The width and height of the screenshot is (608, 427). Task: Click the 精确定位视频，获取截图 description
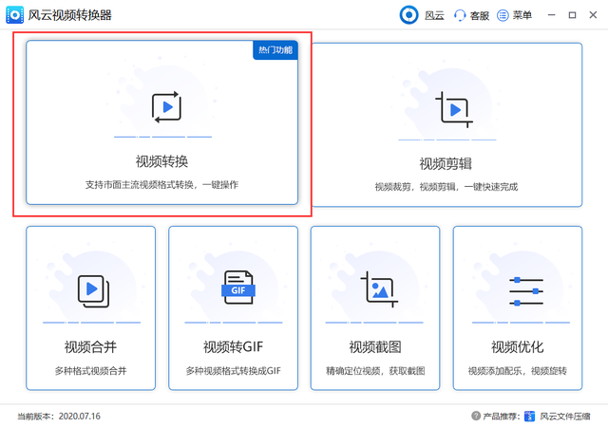click(375, 370)
